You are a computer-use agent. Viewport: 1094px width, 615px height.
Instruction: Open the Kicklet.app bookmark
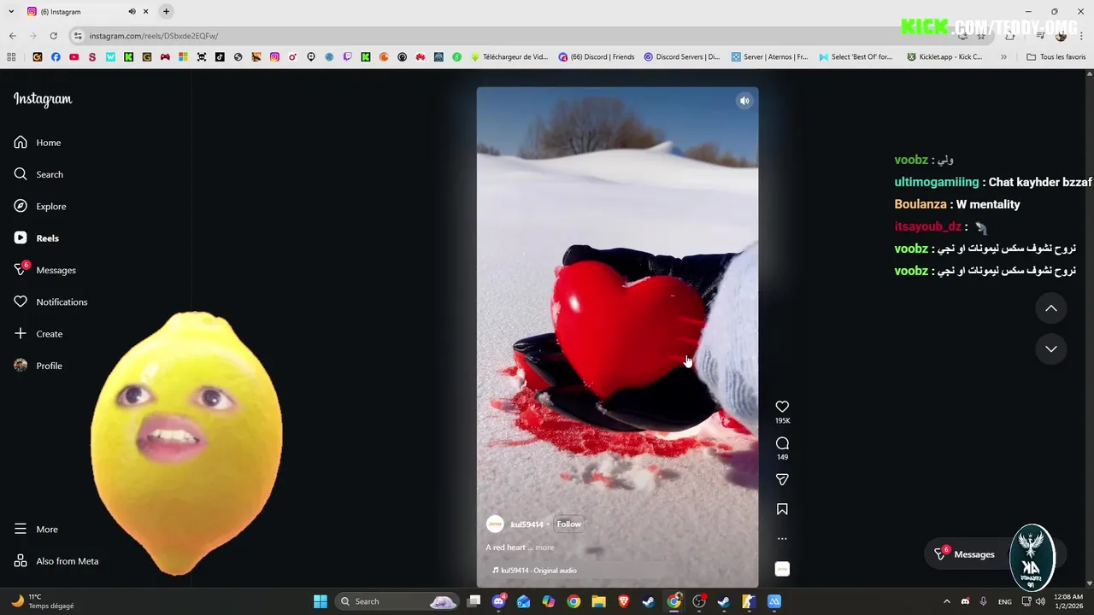pos(944,57)
